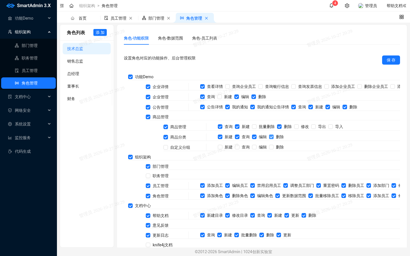Switch to the 角色-数据范围 tab
This screenshot has height=256, width=410.
(x=170, y=38)
